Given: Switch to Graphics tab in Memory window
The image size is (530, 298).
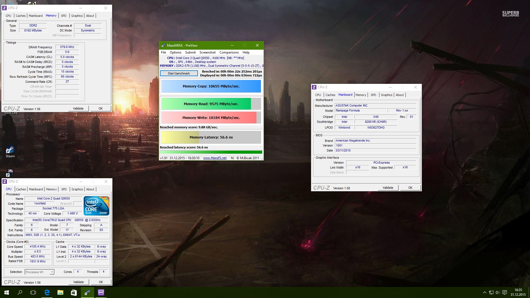Looking at the screenshot, I should point(77,16).
